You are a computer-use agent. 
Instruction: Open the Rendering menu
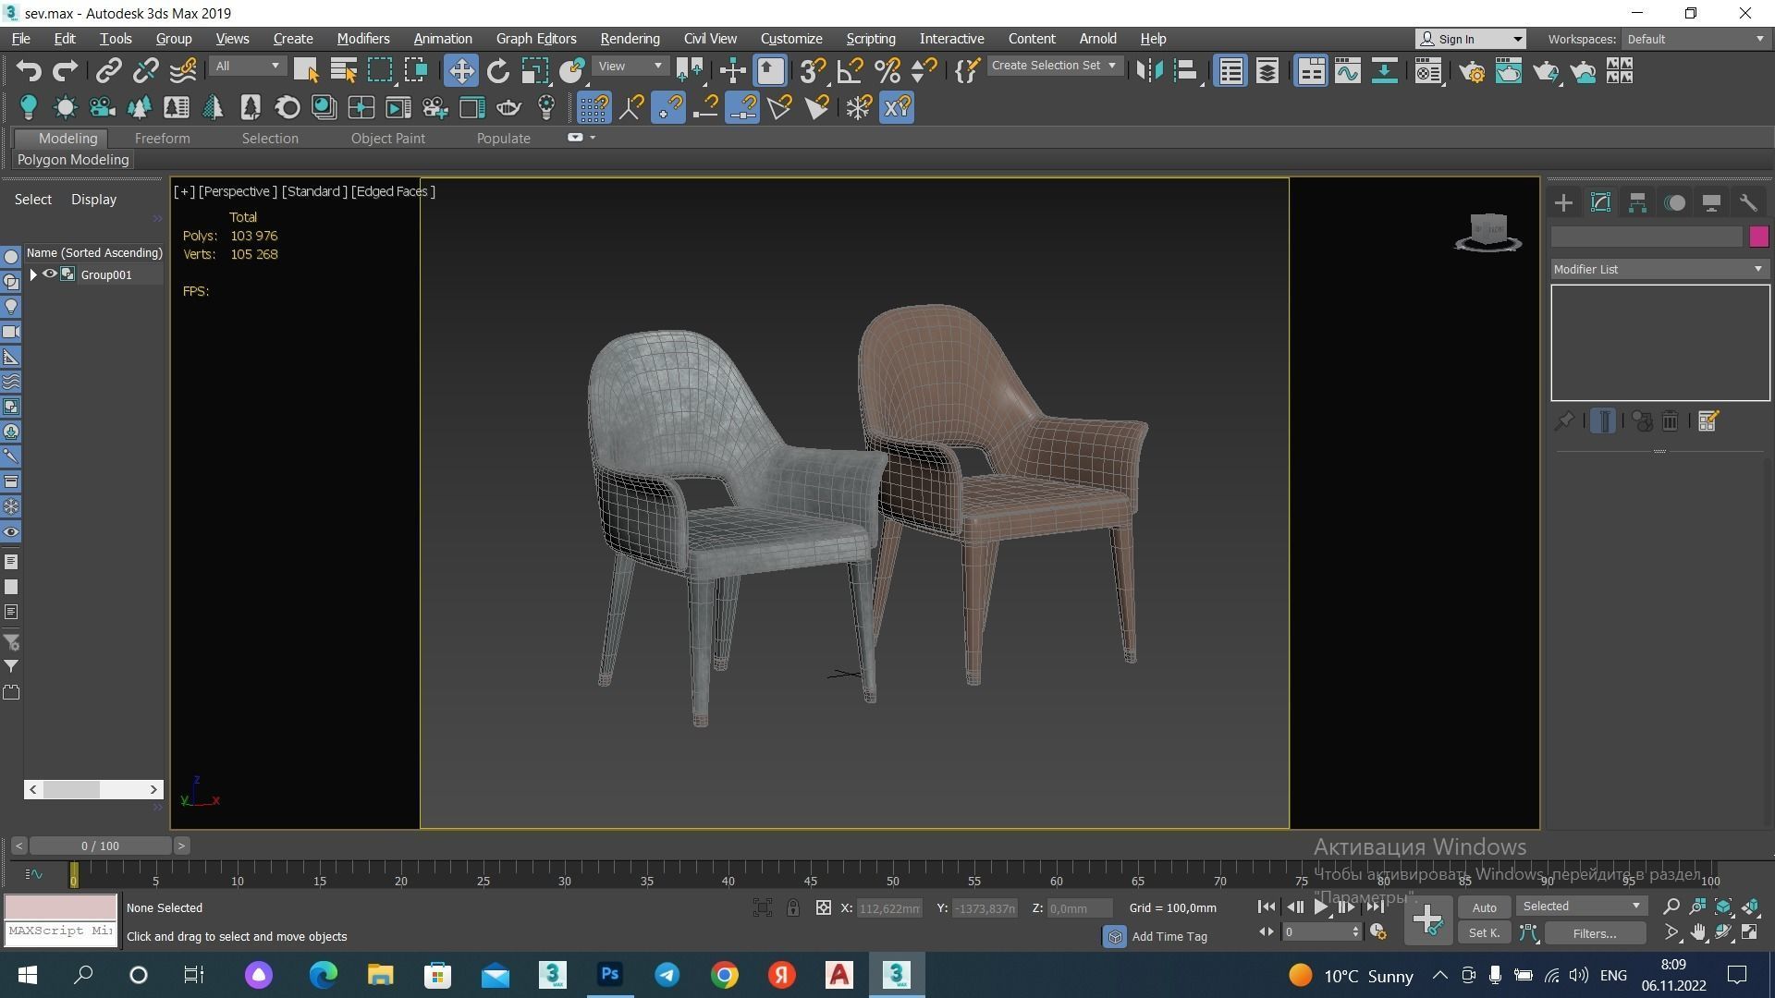click(630, 39)
